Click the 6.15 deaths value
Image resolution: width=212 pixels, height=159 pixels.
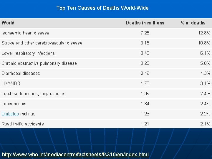[x=145, y=43]
